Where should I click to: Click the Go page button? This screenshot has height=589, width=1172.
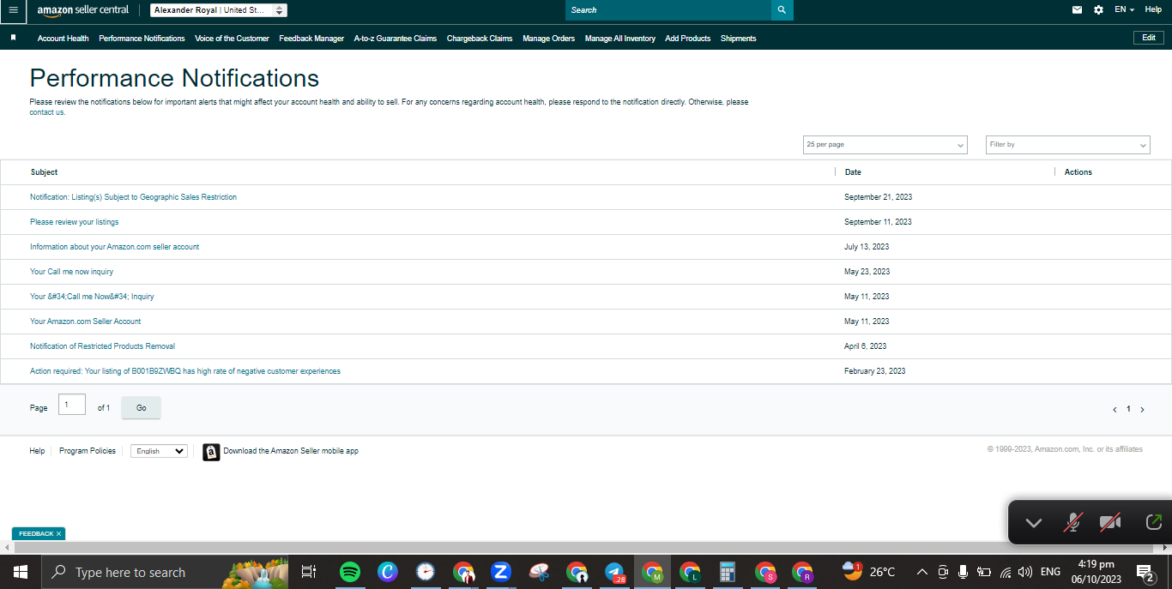tap(141, 408)
